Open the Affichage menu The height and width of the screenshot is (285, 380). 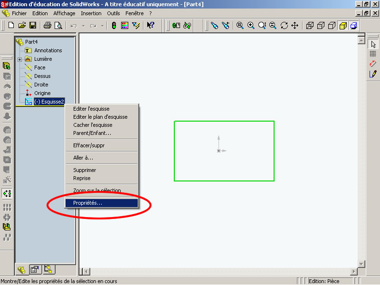[64, 13]
